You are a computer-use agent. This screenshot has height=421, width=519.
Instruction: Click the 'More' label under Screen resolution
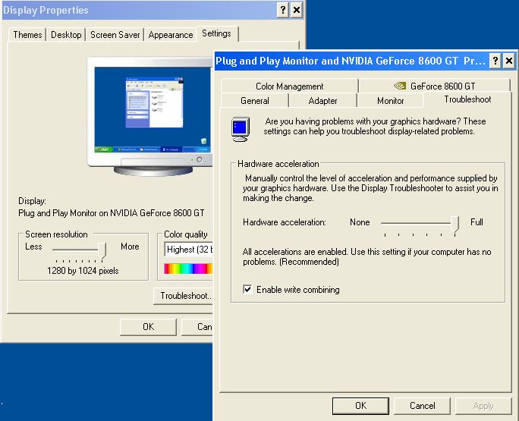(130, 247)
